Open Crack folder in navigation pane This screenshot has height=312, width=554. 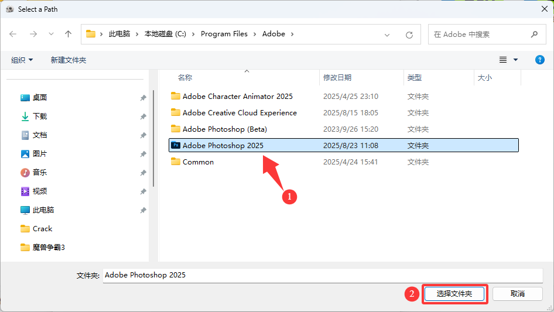pyautogui.click(x=42, y=229)
